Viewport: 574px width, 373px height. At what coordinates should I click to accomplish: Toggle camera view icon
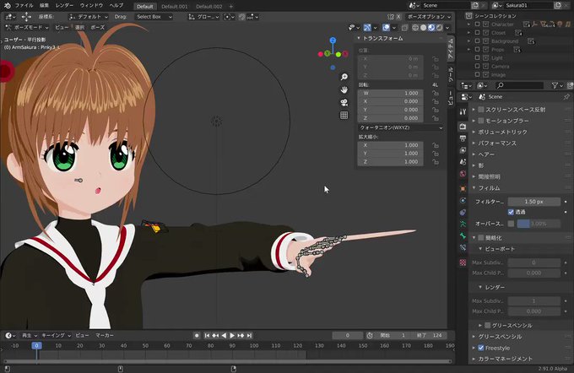click(344, 102)
